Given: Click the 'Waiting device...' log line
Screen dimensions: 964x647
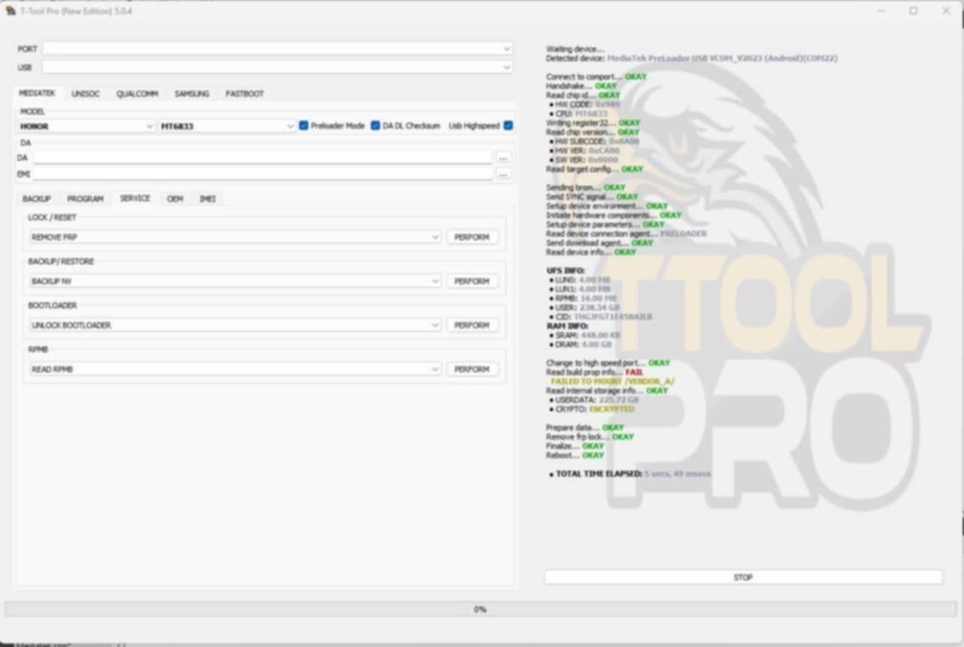Looking at the screenshot, I should (575, 49).
